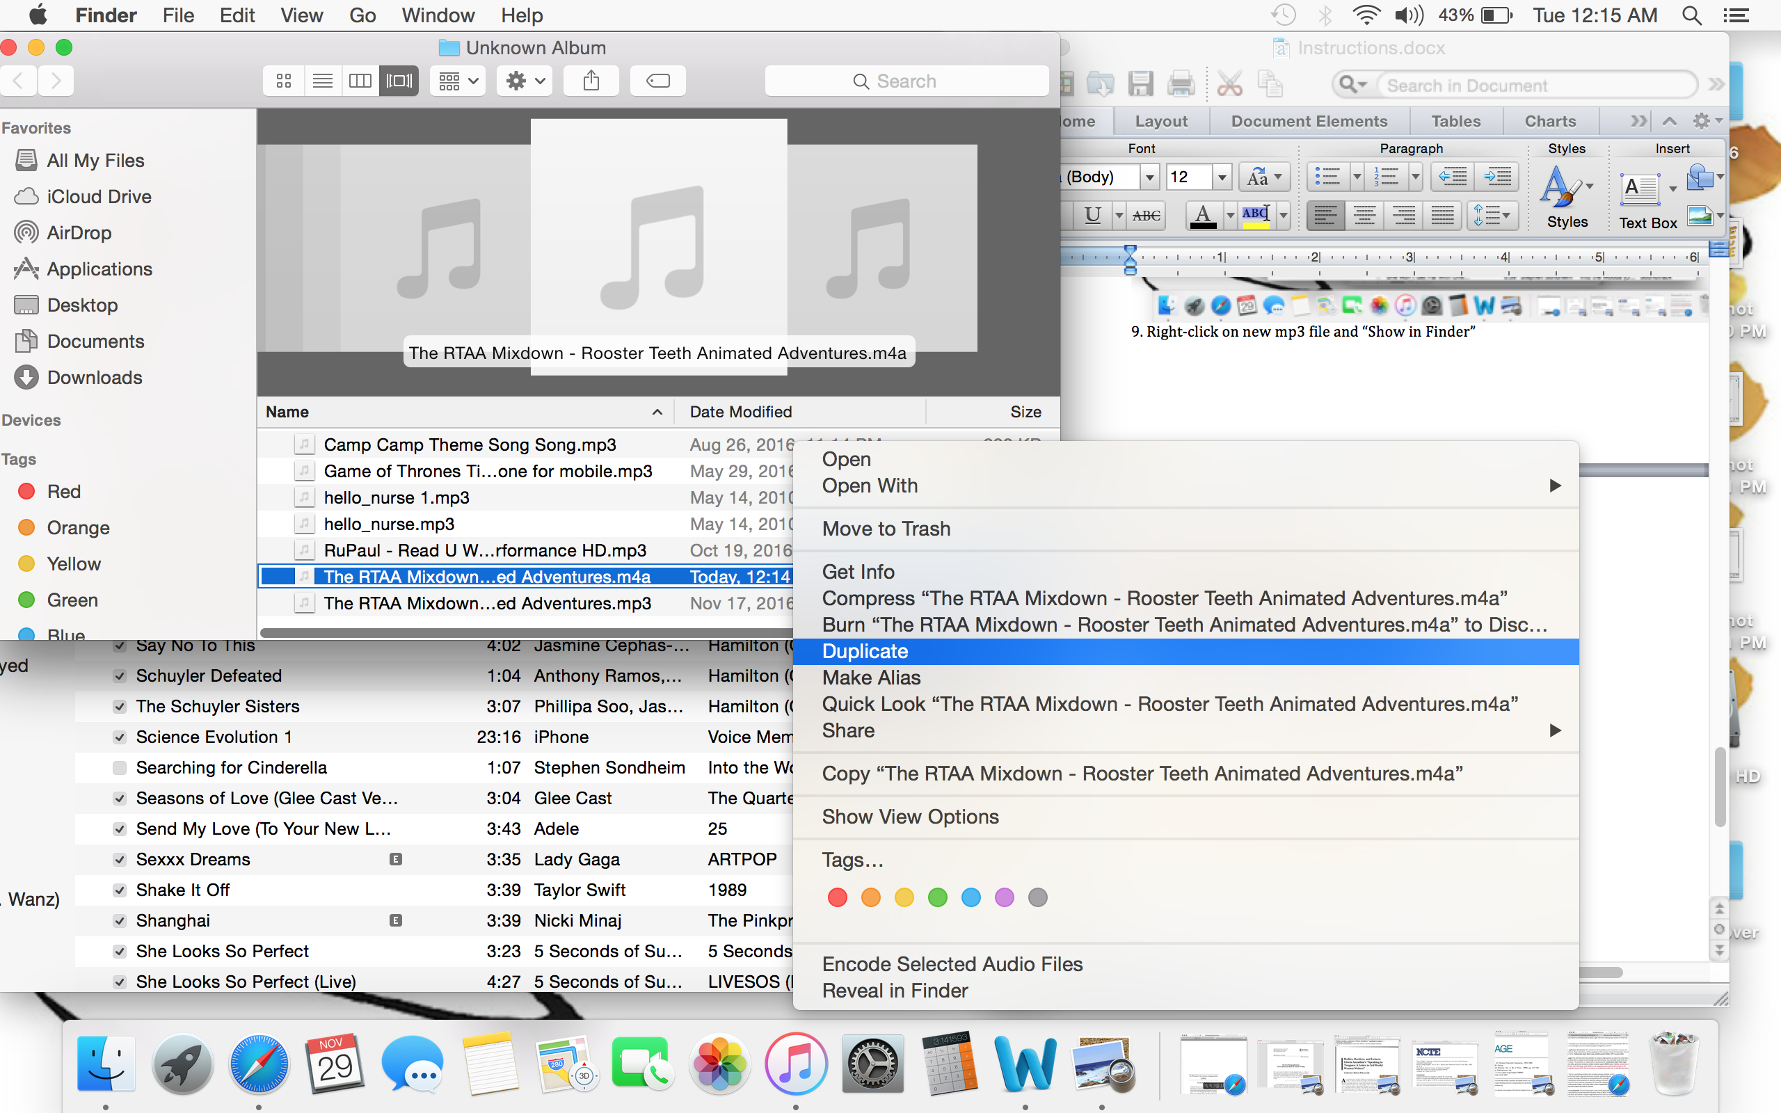Screen dimensions: 1781x1113
Task: Click Word Search in Document field
Action: 1538,86
